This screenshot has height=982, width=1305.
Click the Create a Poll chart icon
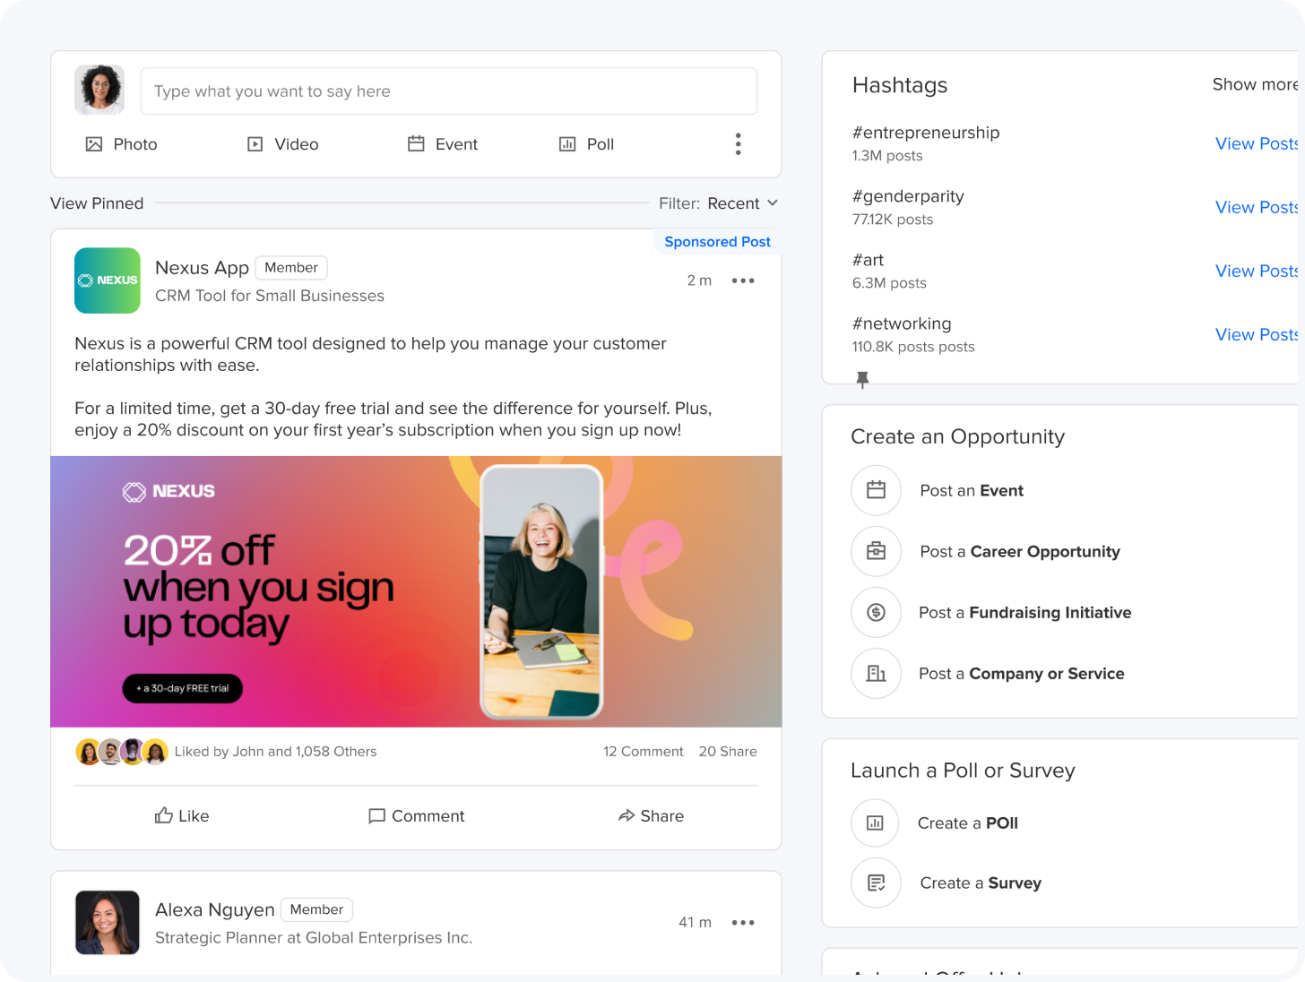(x=875, y=823)
